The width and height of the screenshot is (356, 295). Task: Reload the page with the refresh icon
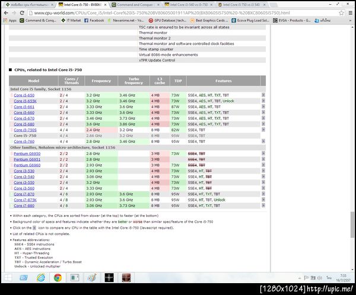click(22, 13)
